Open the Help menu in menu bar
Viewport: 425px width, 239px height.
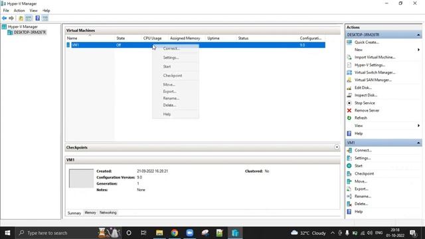click(x=46, y=11)
